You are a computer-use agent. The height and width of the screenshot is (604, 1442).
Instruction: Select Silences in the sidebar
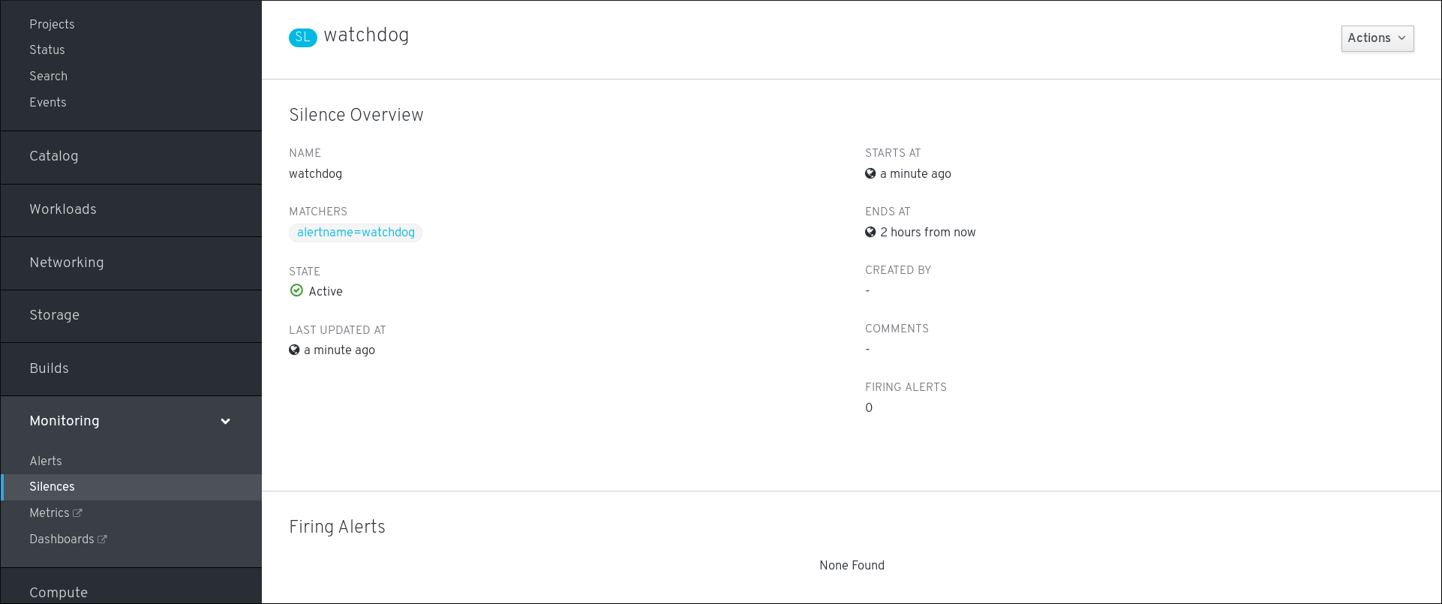[52, 487]
